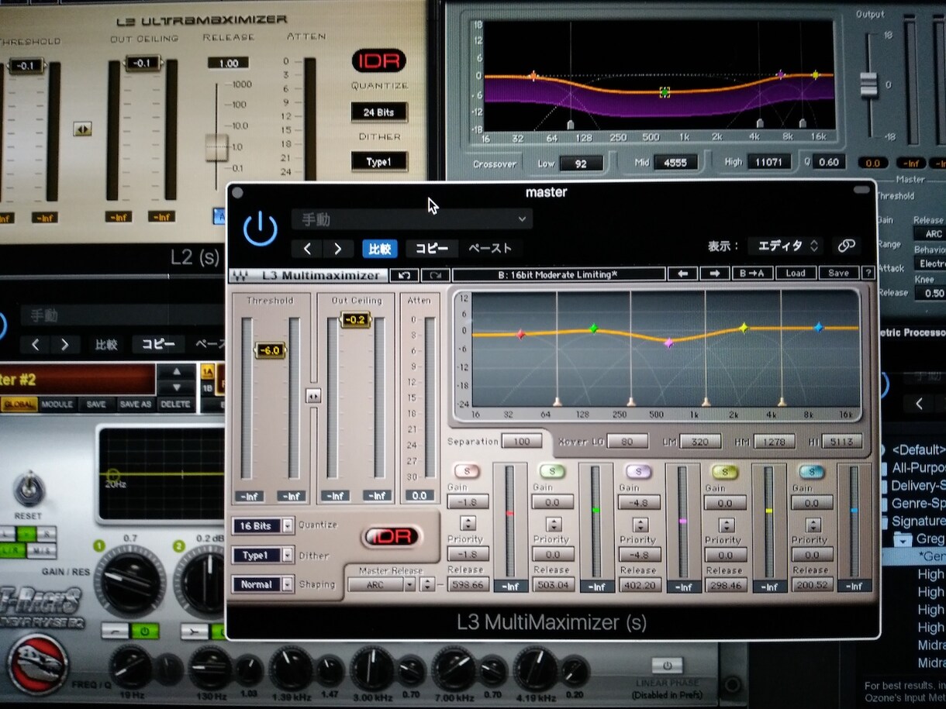
Task: Click the Xover LO field showing 80
Action: 627,442
